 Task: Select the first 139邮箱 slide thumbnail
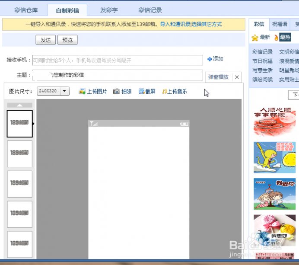click(x=19, y=124)
